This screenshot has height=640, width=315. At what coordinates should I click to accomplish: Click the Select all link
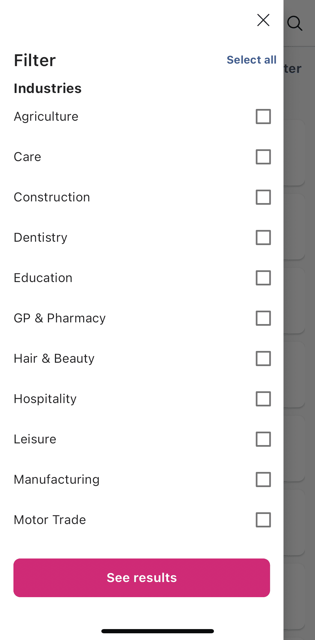251,60
